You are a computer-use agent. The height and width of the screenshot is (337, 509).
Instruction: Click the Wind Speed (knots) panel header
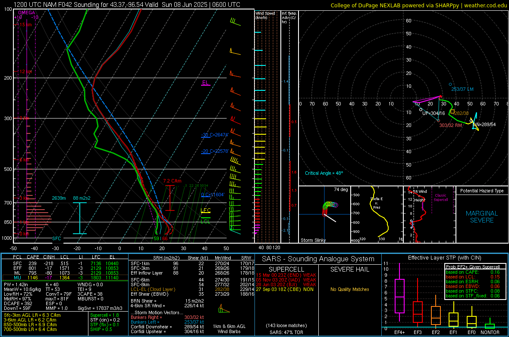point(265,15)
